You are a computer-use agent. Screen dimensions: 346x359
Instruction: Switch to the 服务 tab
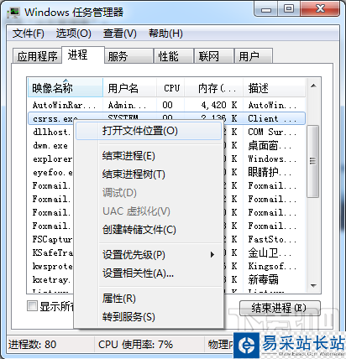[x=129, y=56]
